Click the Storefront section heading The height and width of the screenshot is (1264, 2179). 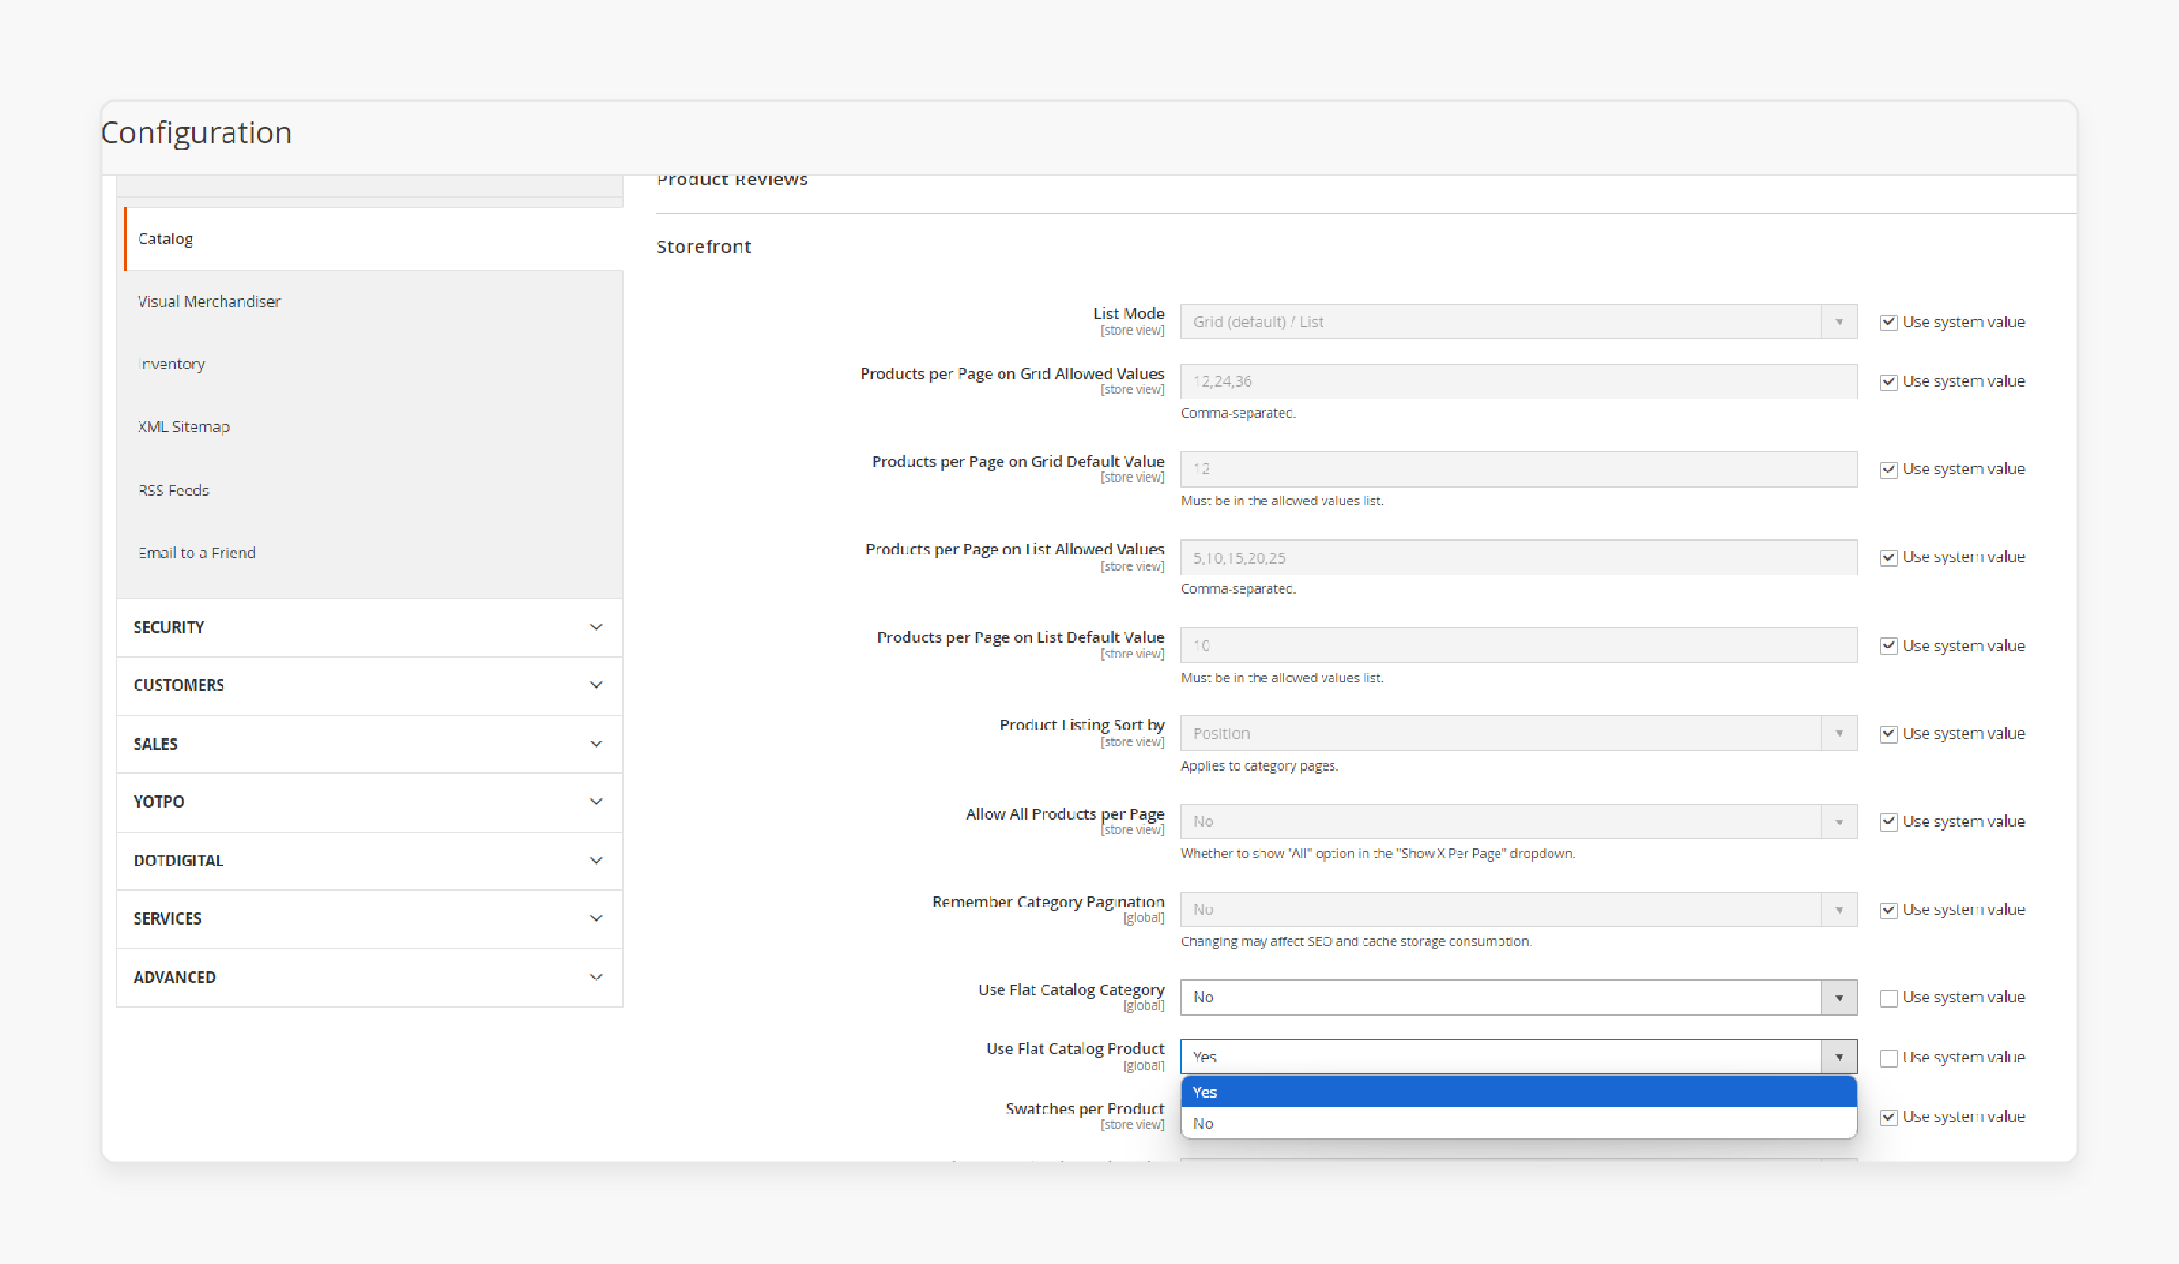[702, 247]
